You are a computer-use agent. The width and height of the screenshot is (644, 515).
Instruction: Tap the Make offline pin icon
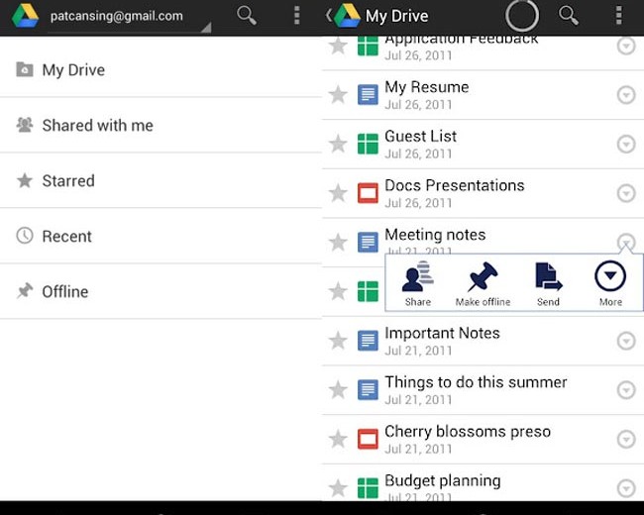483,279
